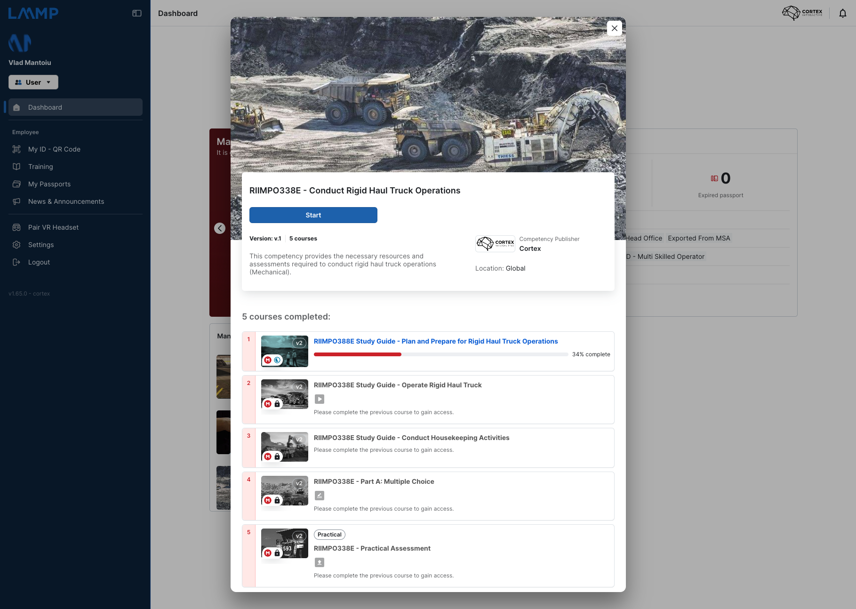Click the Exported From MSA tag
The height and width of the screenshot is (609, 856).
coord(699,238)
